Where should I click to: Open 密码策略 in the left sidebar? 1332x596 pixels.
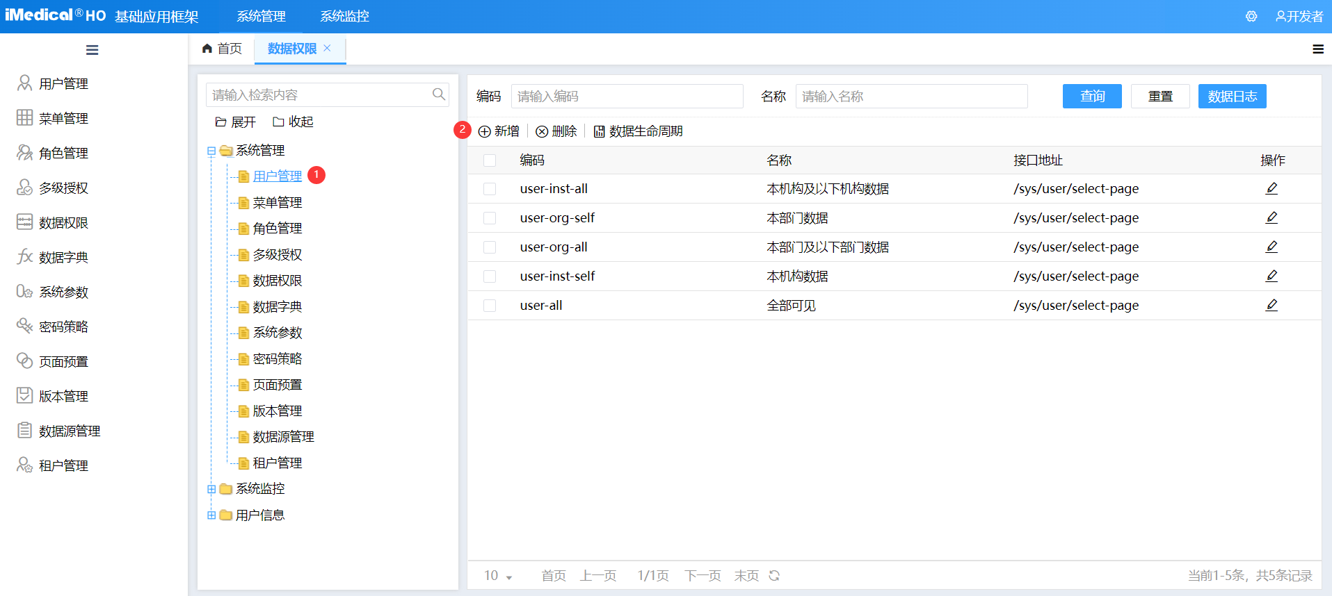click(x=53, y=326)
